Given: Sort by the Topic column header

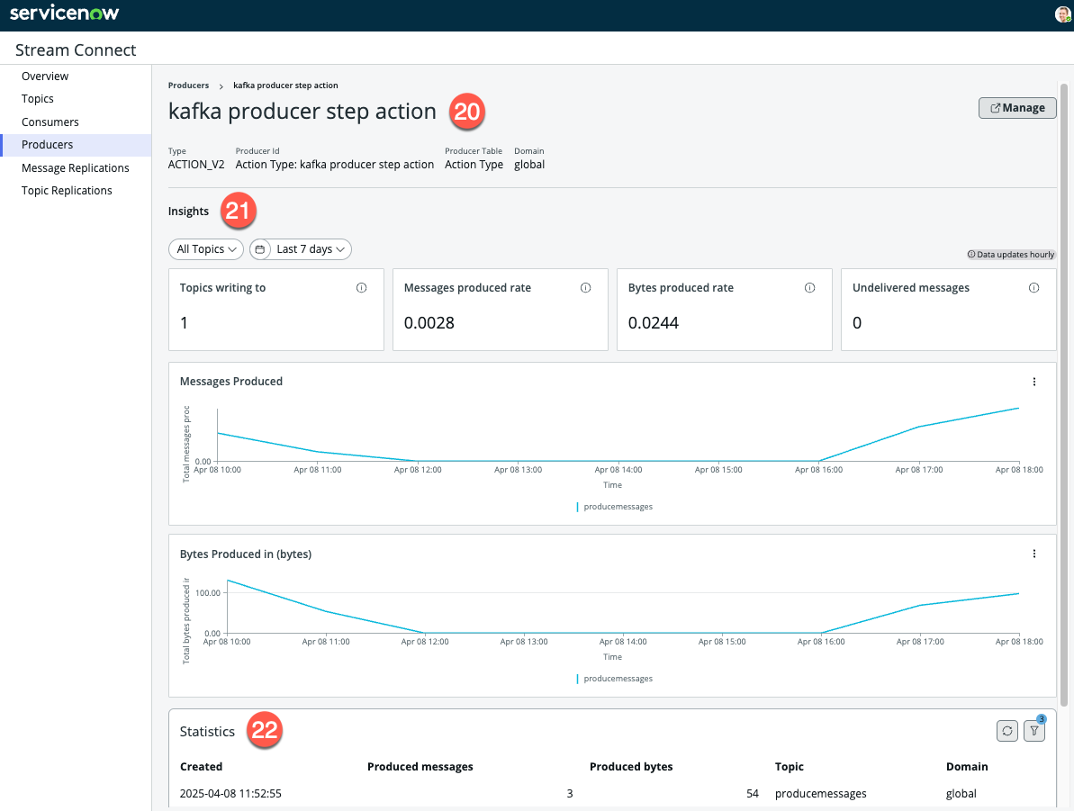Looking at the screenshot, I should [x=789, y=767].
